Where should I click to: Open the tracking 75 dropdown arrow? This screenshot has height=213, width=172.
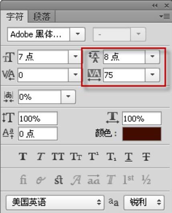(152, 75)
